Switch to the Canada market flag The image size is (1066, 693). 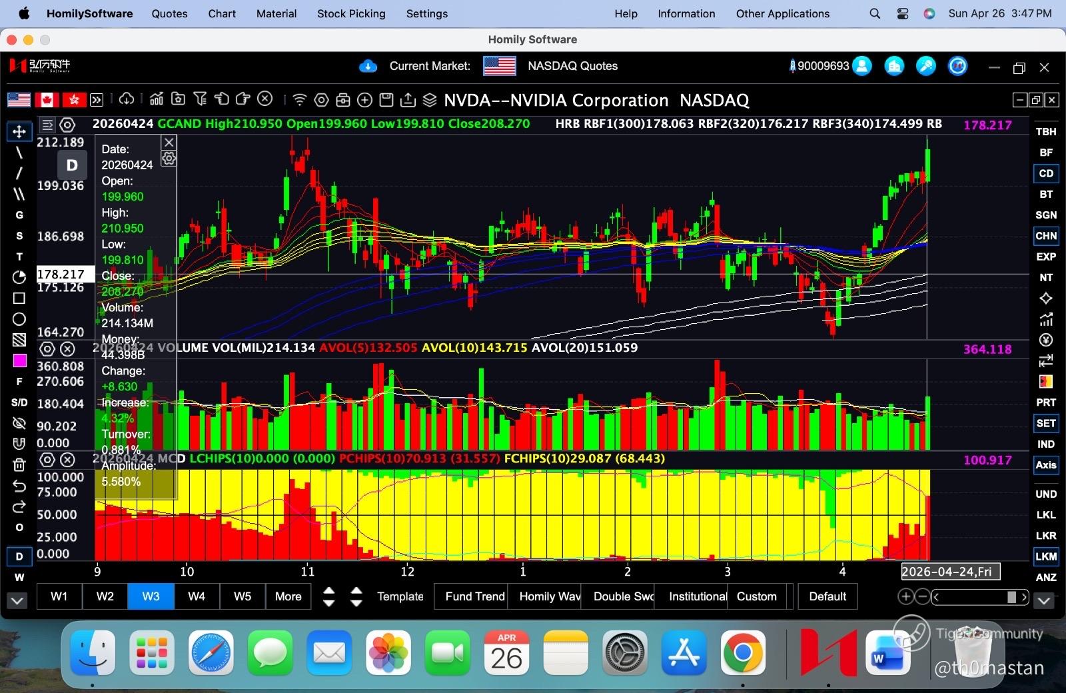47,100
